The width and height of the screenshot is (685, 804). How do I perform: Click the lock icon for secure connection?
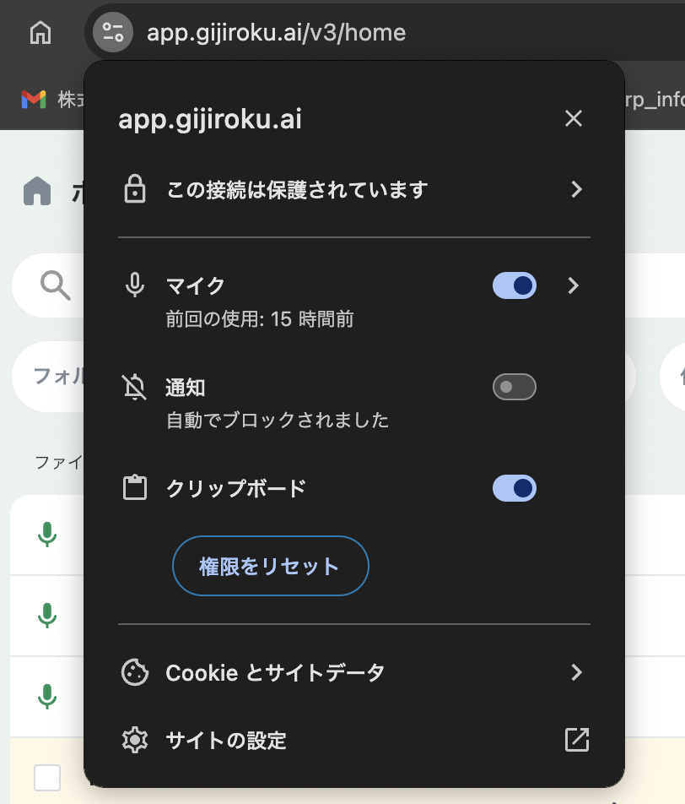[x=135, y=189]
